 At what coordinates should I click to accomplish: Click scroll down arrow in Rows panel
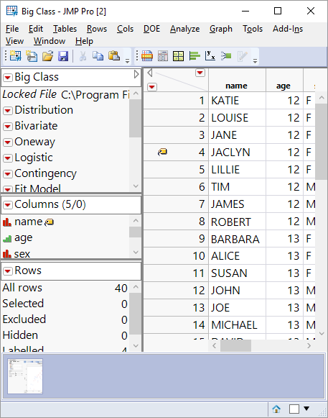[x=136, y=346]
